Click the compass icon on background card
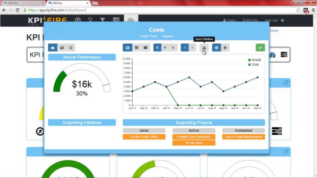 [x=40, y=131]
